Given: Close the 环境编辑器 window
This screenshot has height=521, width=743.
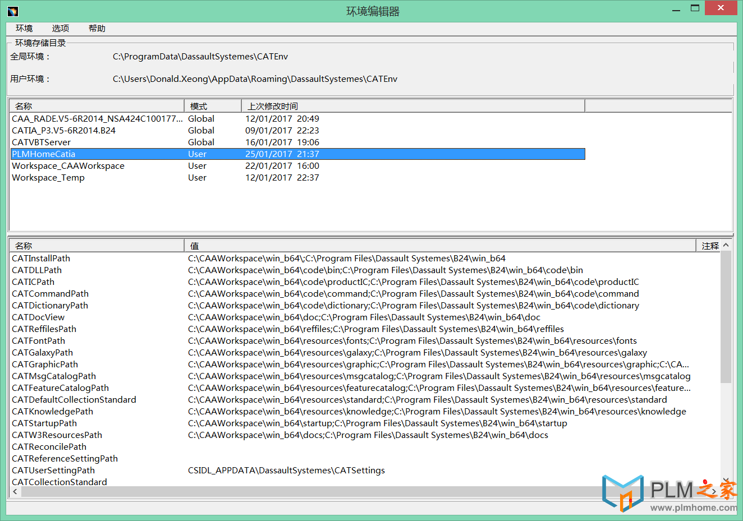Looking at the screenshot, I should pos(722,8).
